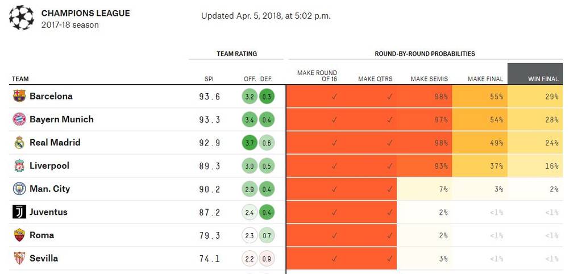582x274 pixels.
Task: Click the Barcelona club crest
Action: (19, 96)
